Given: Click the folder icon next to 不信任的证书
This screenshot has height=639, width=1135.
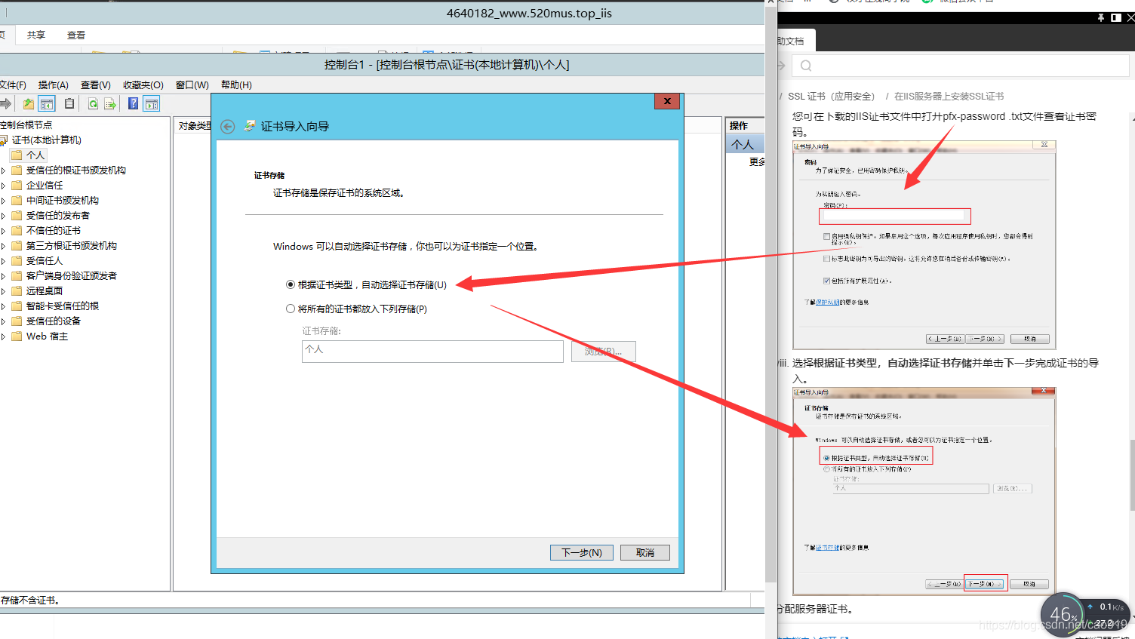Looking at the screenshot, I should tap(17, 230).
